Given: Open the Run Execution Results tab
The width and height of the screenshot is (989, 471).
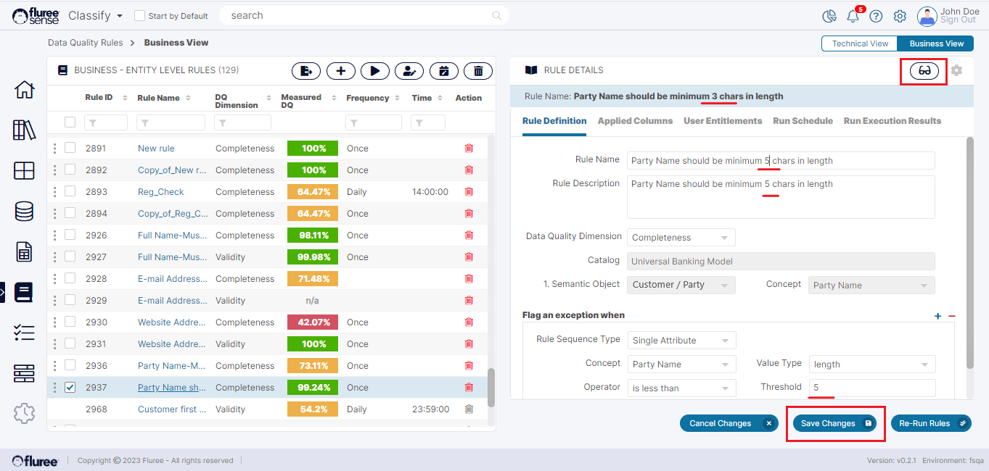Looking at the screenshot, I should click(x=892, y=121).
